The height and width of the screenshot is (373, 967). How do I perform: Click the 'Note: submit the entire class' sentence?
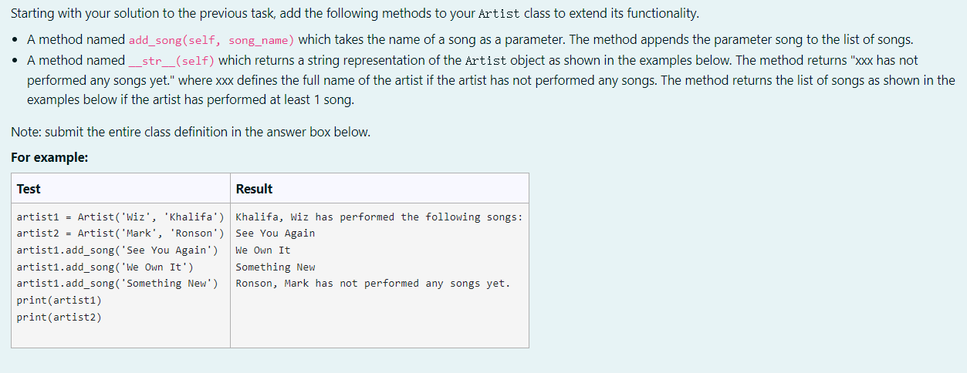point(191,132)
